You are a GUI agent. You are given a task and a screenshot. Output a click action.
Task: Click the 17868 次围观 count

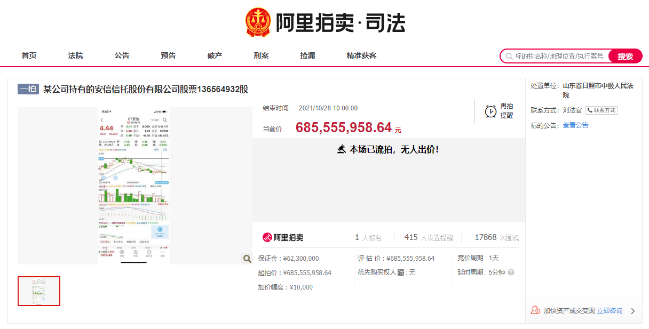496,238
